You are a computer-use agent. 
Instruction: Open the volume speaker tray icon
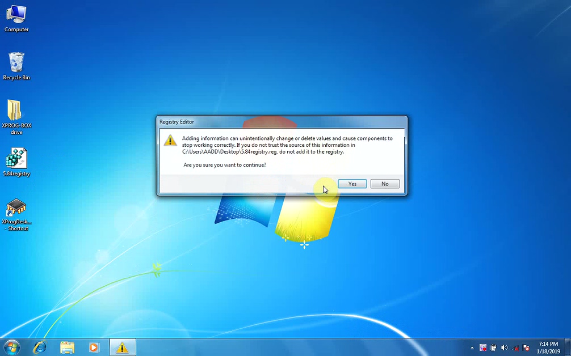click(x=505, y=347)
